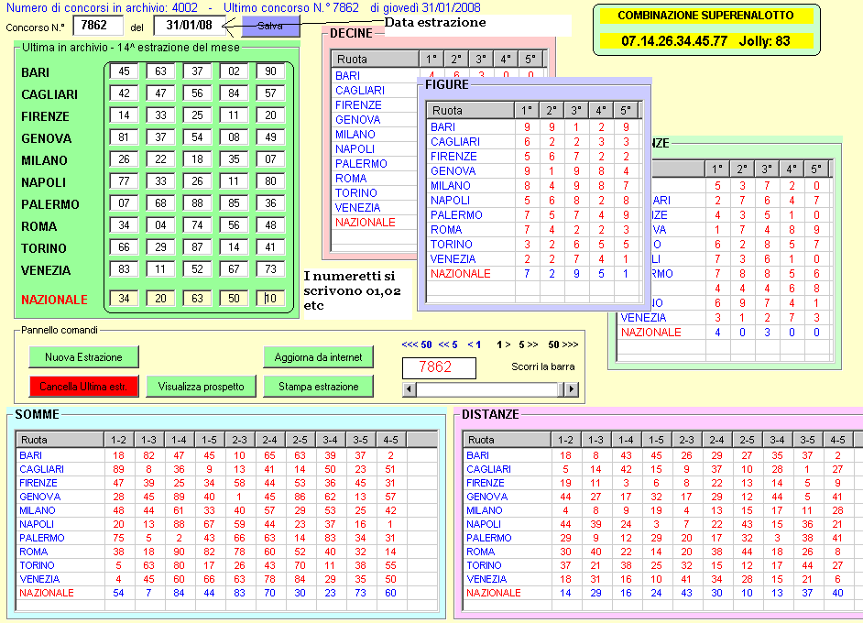This screenshot has height=623, width=863.
Task: Click the scrollbar left arrow
Action: coord(409,389)
